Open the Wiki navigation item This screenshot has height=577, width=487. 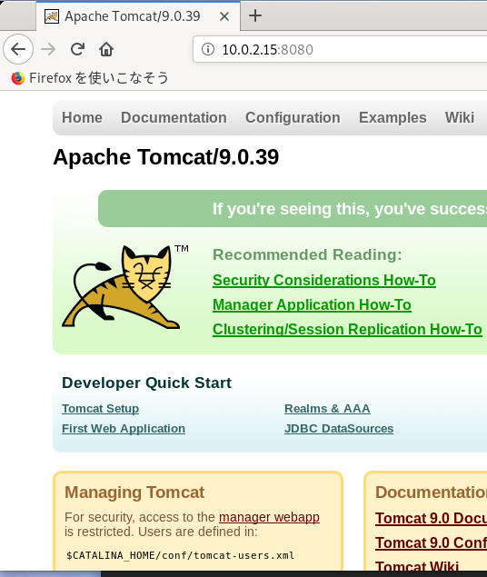(460, 118)
